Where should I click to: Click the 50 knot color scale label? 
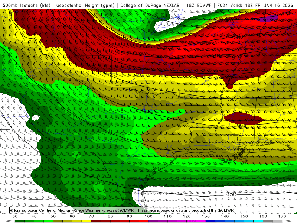coord(53,216)
